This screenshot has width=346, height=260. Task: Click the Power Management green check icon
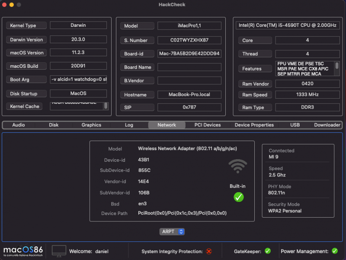[x=334, y=251]
